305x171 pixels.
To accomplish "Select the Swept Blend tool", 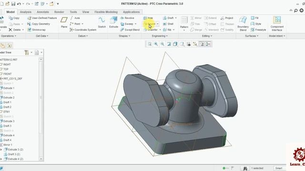I will (x=130, y=30).
